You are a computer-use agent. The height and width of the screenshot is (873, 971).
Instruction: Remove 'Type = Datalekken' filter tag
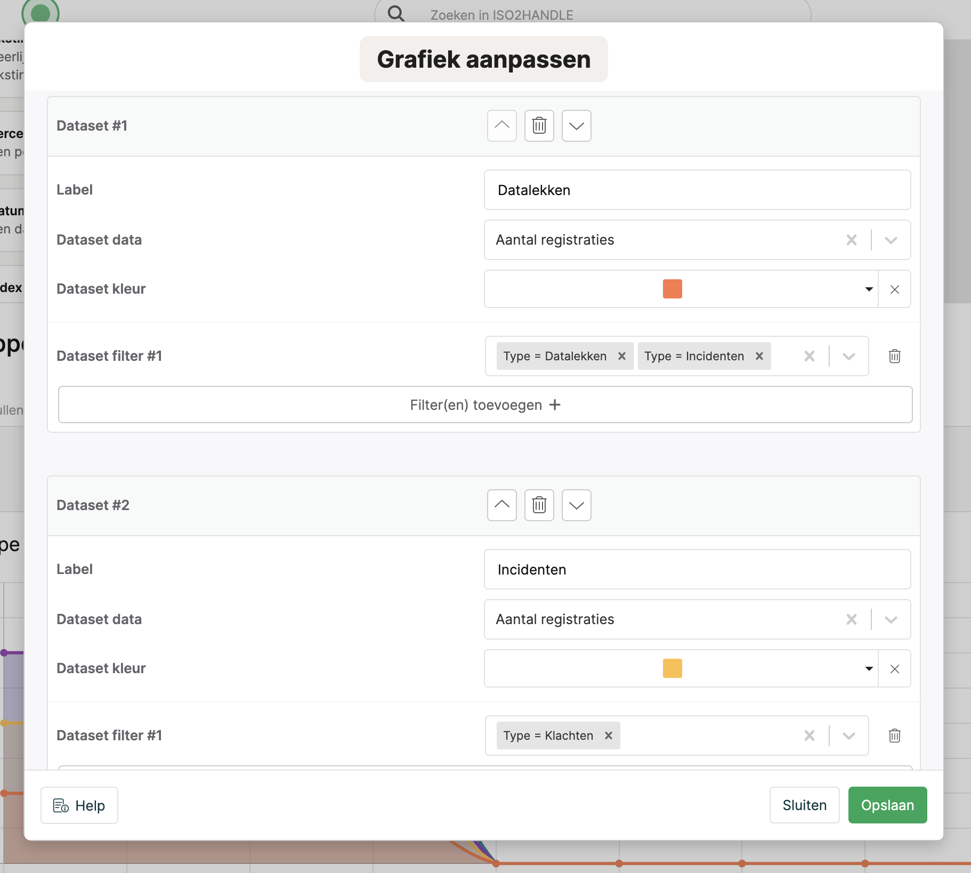(x=621, y=356)
